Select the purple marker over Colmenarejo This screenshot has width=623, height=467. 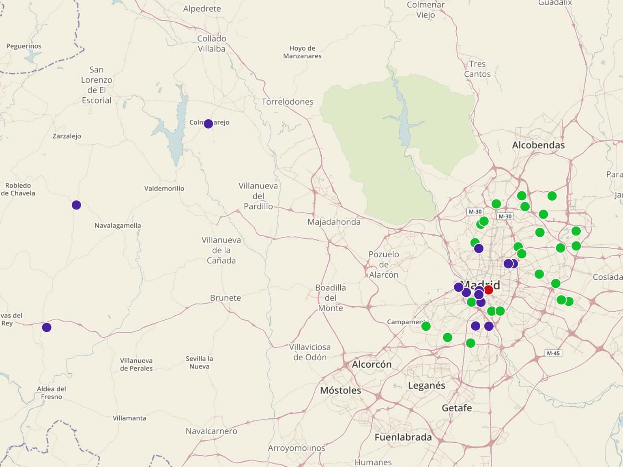(x=208, y=124)
